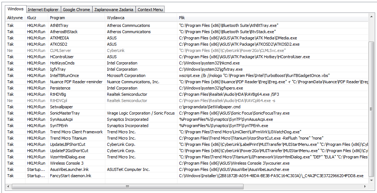
Task: Click the UIWatchDog.exe file path
Action: pos(240,132)
